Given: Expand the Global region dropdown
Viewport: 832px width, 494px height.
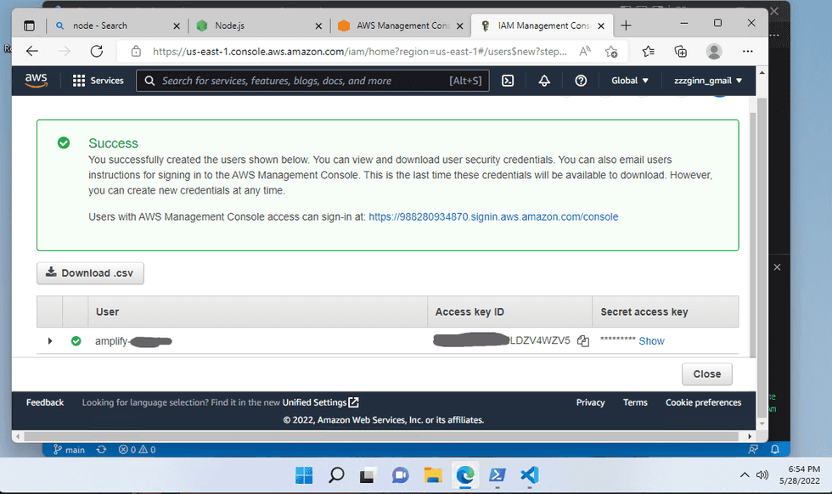Looking at the screenshot, I should (630, 81).
